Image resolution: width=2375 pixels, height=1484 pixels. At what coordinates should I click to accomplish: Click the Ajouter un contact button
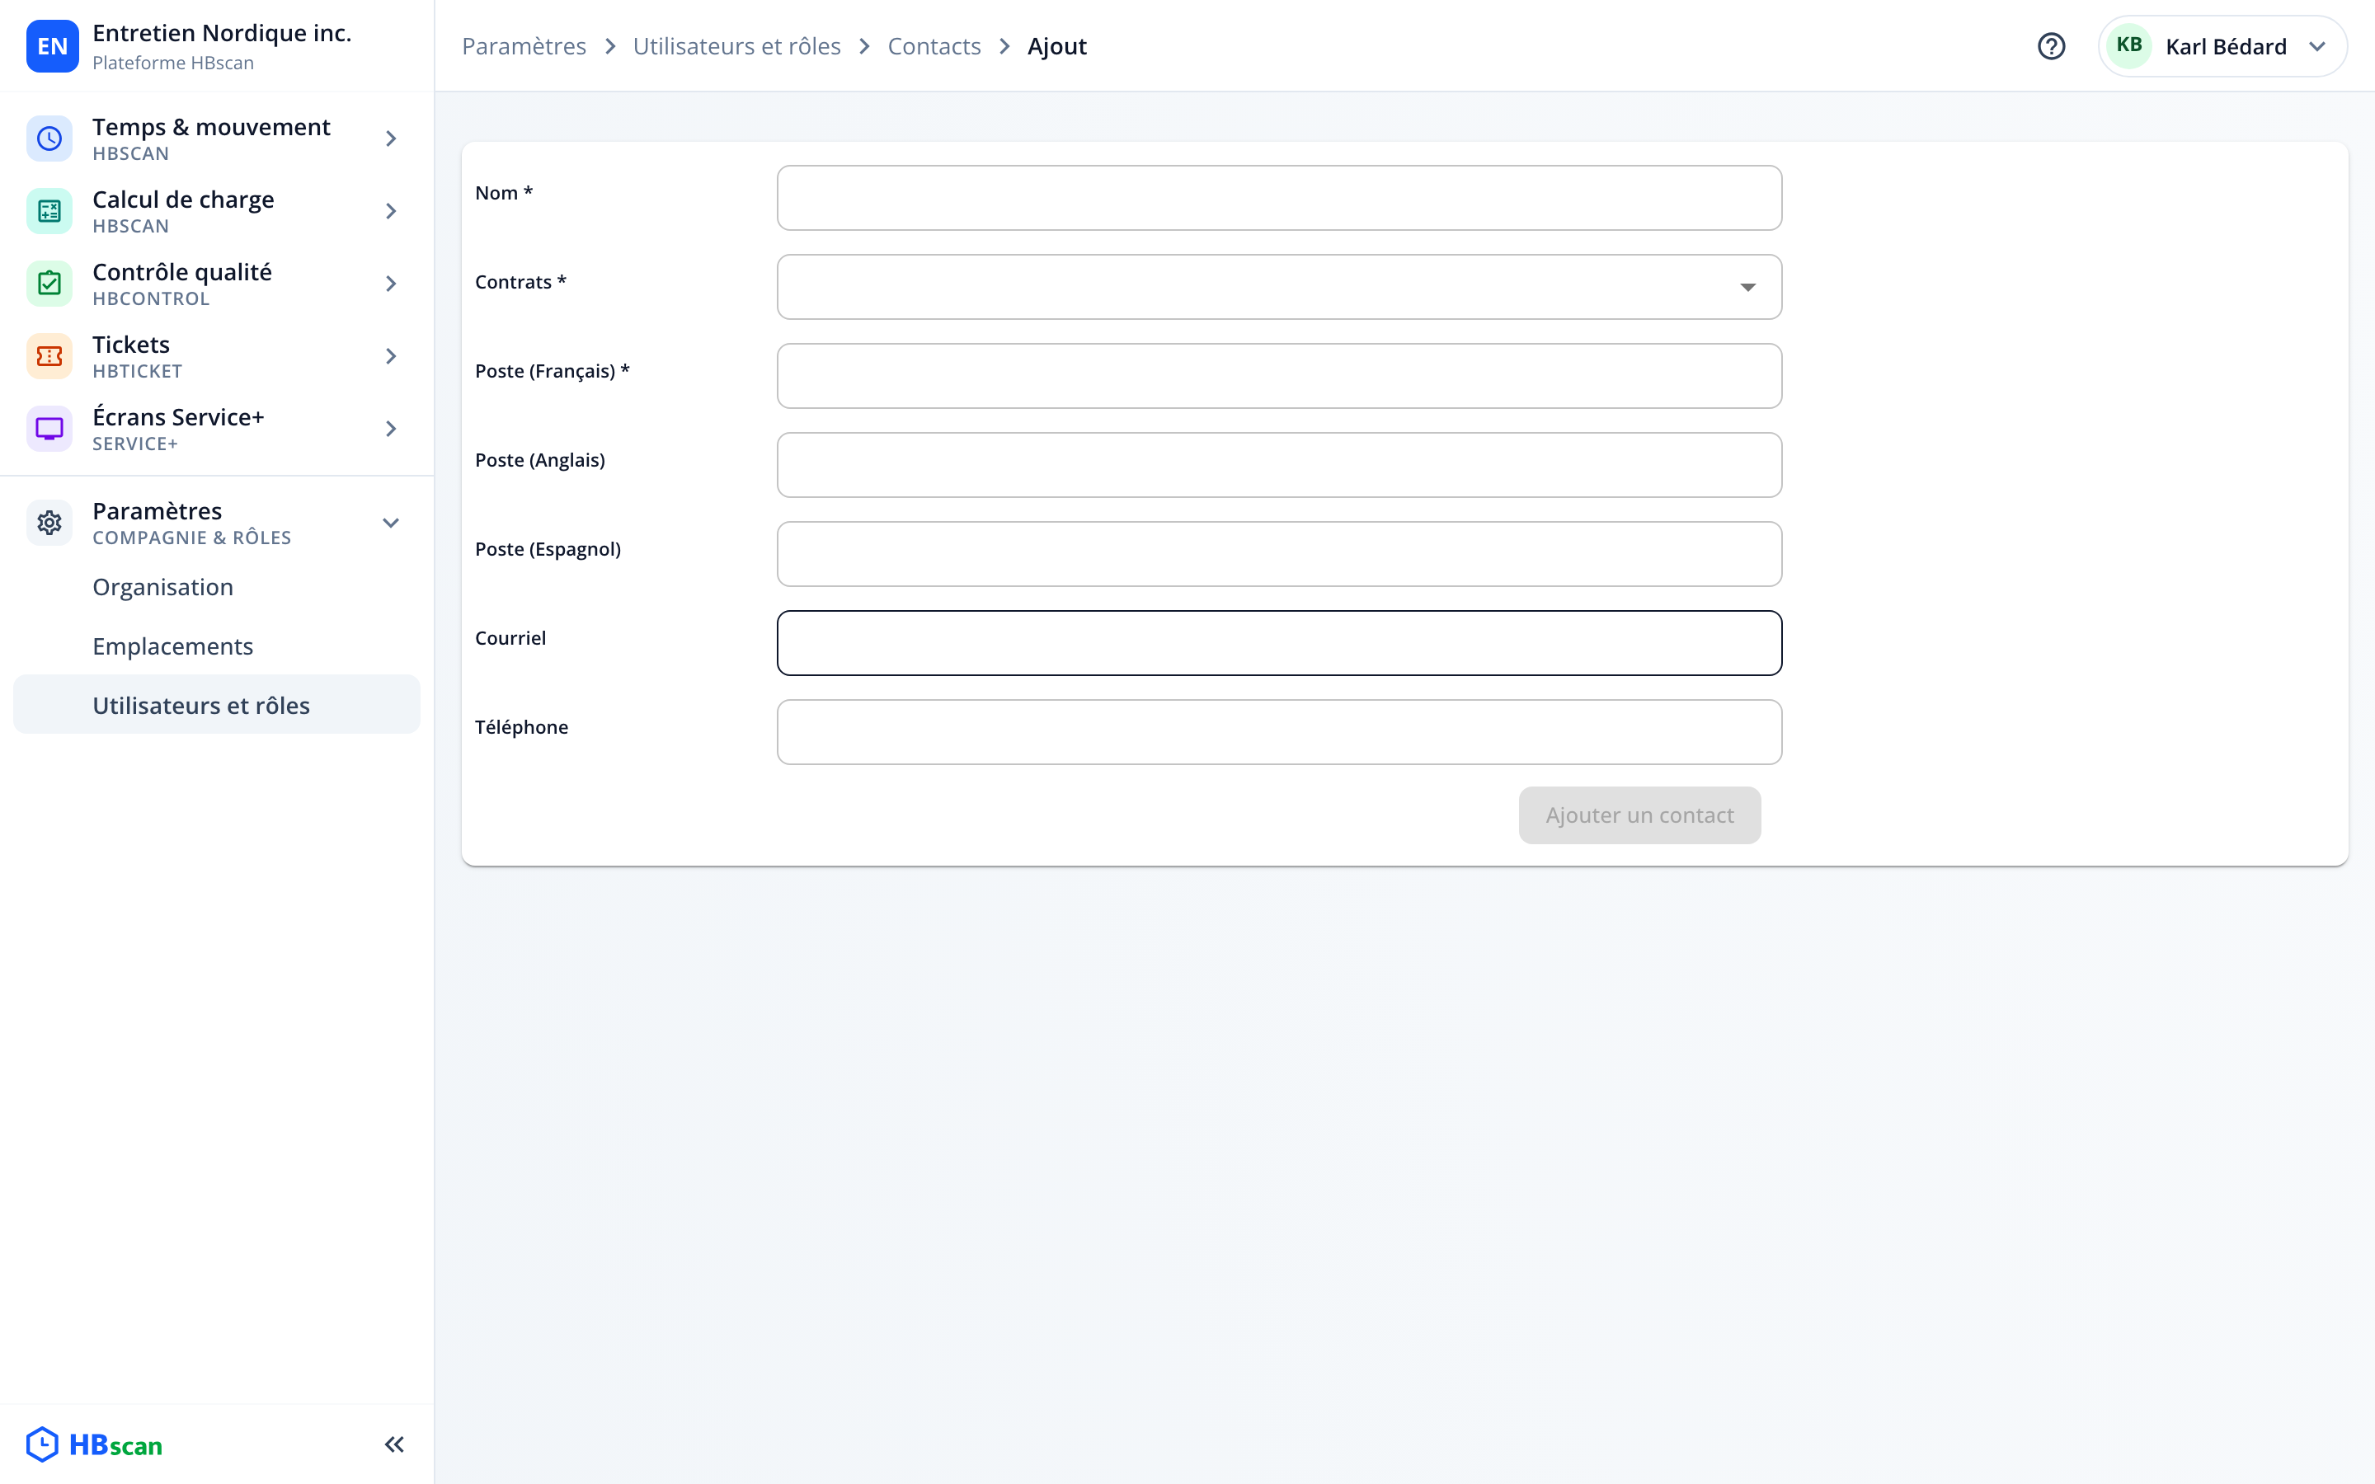pos(1639,815)
